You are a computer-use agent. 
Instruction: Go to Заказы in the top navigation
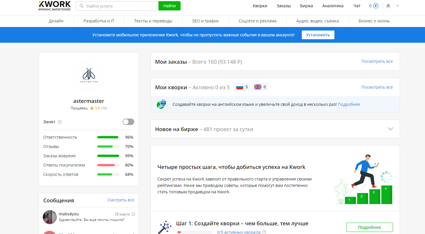tap(284, 6)
